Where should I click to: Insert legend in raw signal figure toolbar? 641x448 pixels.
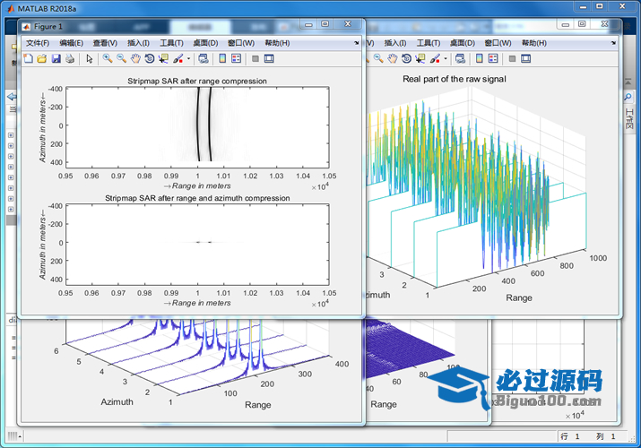[x=493, y=59]
